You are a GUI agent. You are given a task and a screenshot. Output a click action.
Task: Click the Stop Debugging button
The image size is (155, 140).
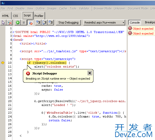[x=68, y=23]
